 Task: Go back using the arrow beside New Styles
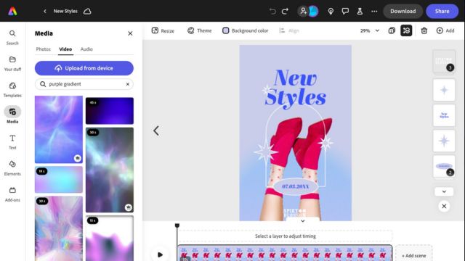coord(45,12)
